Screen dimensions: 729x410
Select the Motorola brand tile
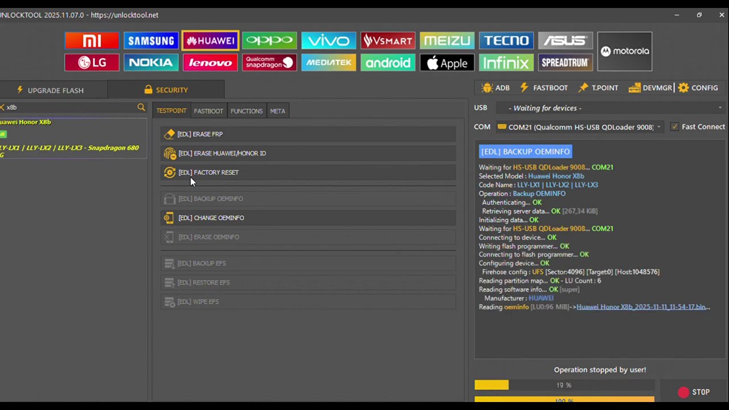625,51
